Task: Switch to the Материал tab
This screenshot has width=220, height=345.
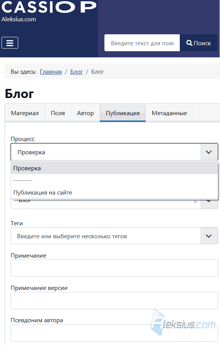Action: click(x=25, y=113)
